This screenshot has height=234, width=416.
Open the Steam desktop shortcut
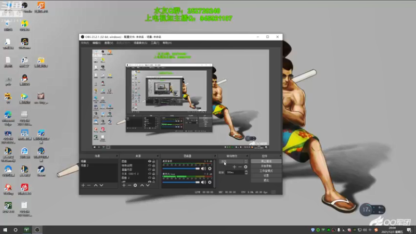click(x=41, y=171)
